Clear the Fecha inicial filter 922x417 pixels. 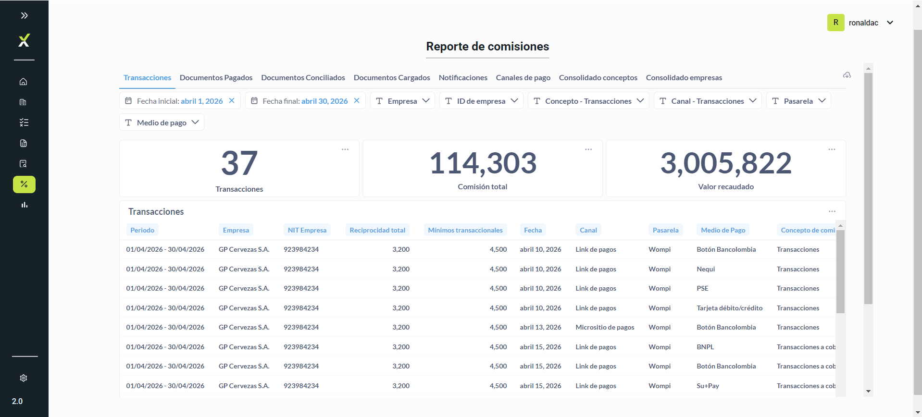232,100
